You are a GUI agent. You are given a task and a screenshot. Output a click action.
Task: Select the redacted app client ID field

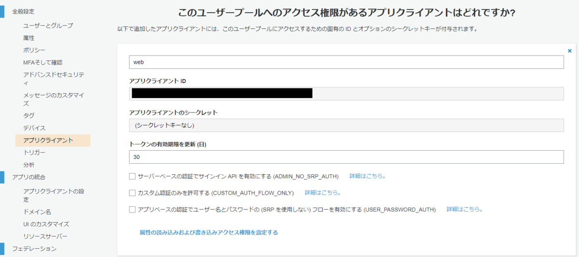click(x=346, y=94)
